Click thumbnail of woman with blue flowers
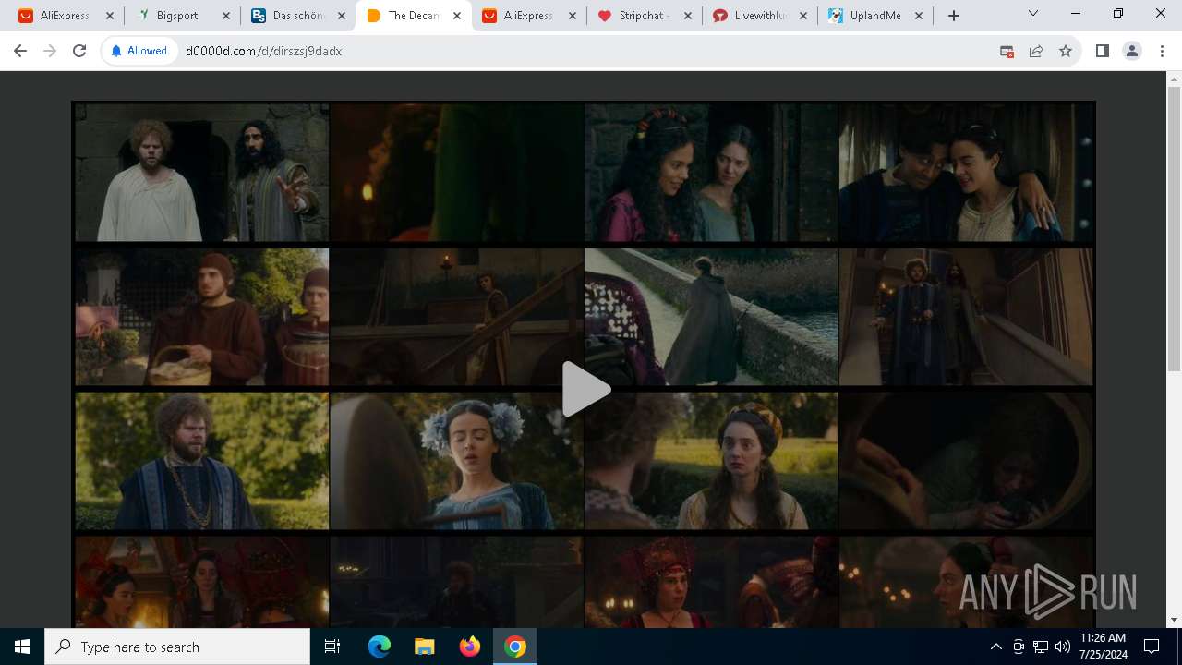The image size is (1182, 665). point(456,461)
